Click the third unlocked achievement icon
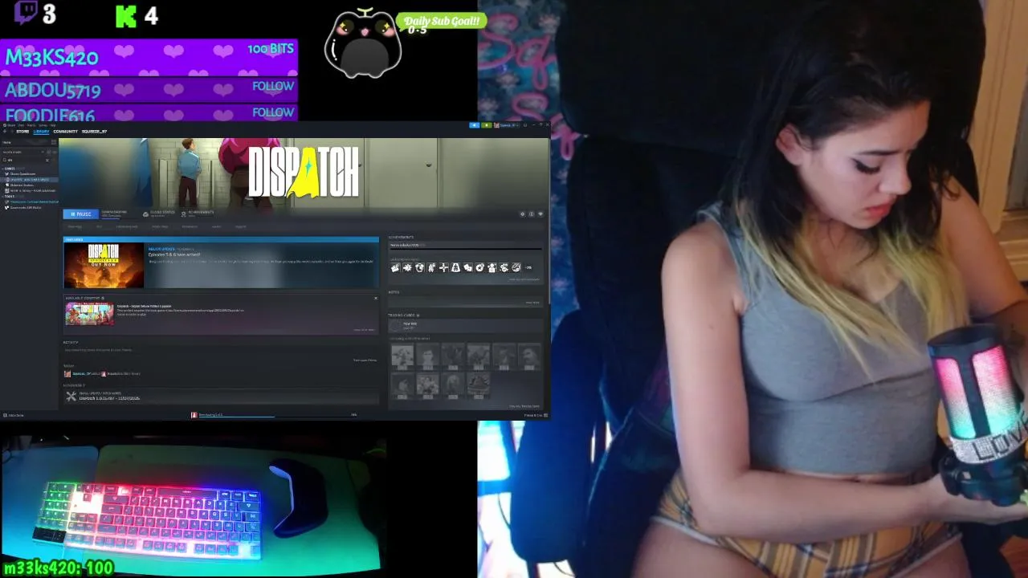The height and width of the screenshot is (578, 1028). point(419,267)
